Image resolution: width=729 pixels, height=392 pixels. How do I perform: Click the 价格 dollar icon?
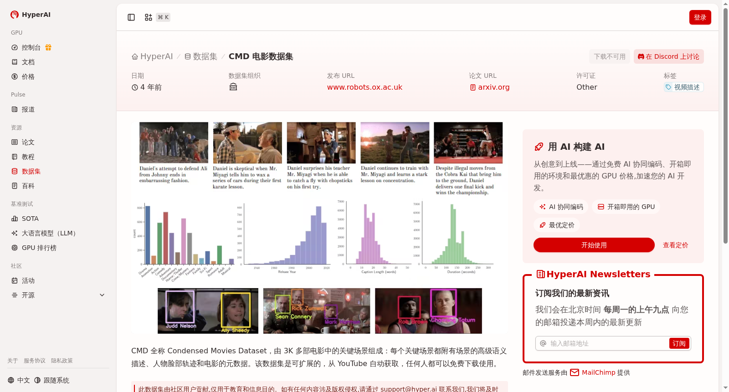click(15, 76)
